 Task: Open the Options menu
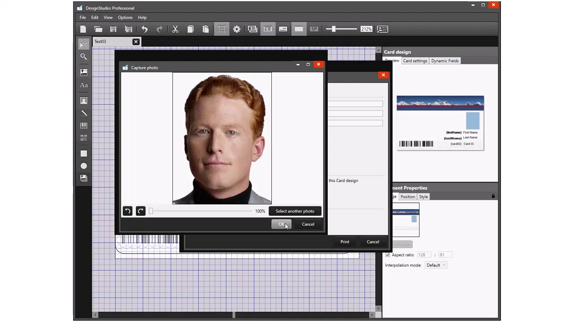click(125, 17)
